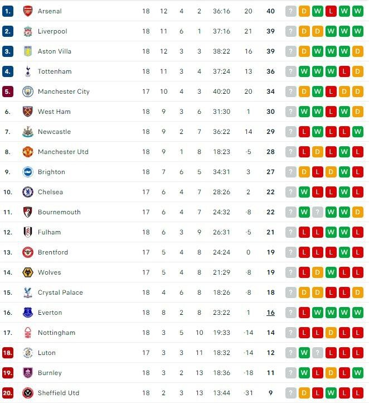Click the Arsenal club crest

point(28,11)
